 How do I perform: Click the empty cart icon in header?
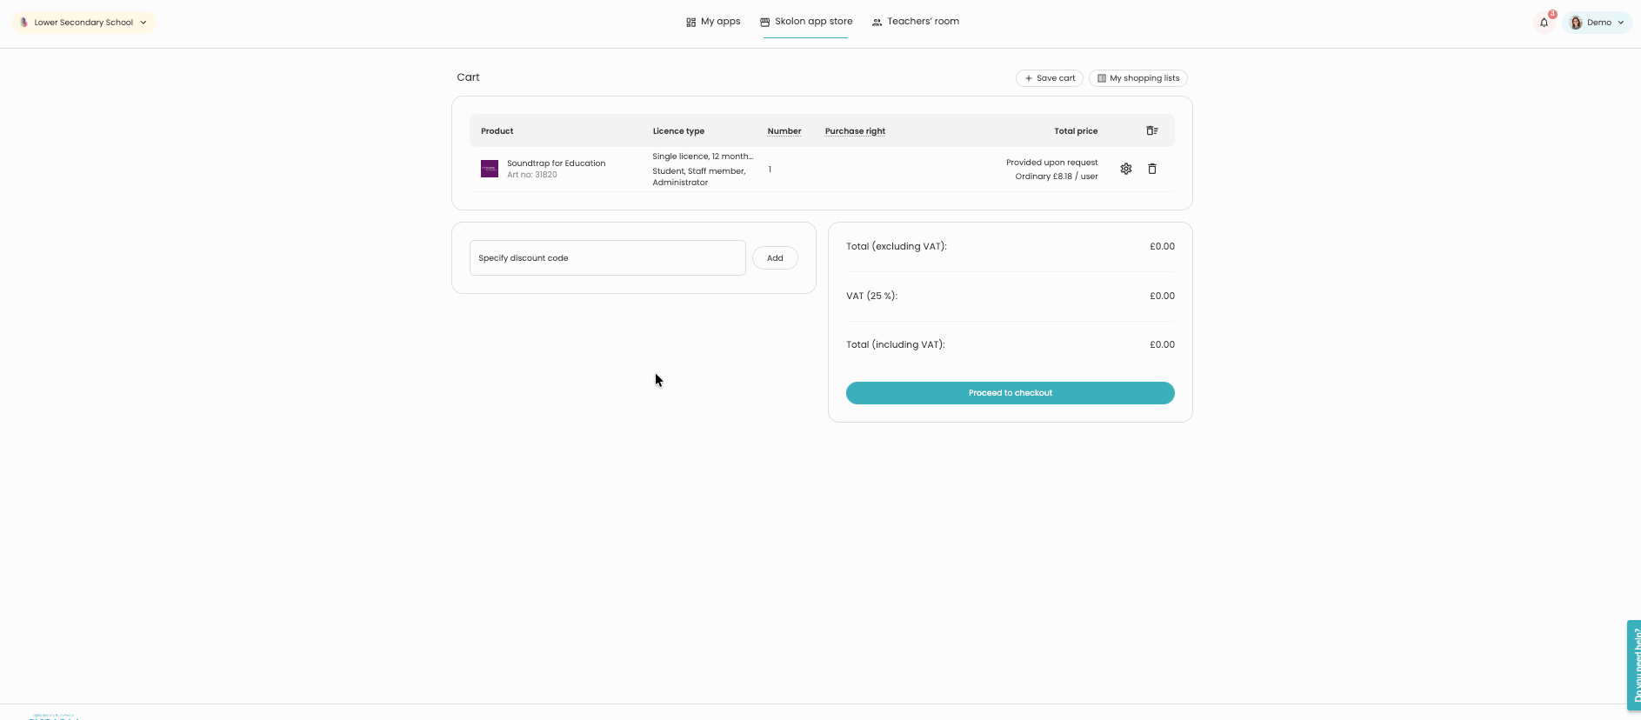click(1152, 130)
